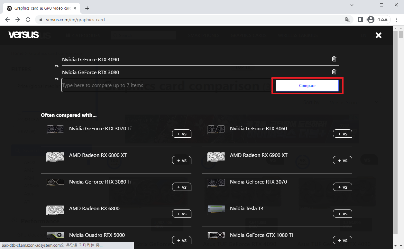Select Radeon RX 6900 XT thumbnail
404x249 pixels.
[x=216, y=156]
